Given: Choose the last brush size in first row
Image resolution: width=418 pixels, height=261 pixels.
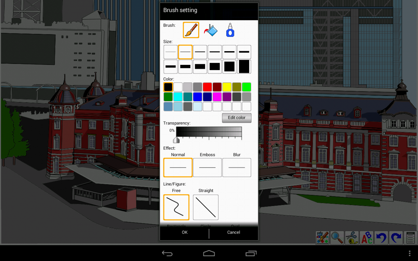Looking at the screenshot, I should [x=244, y=52].
